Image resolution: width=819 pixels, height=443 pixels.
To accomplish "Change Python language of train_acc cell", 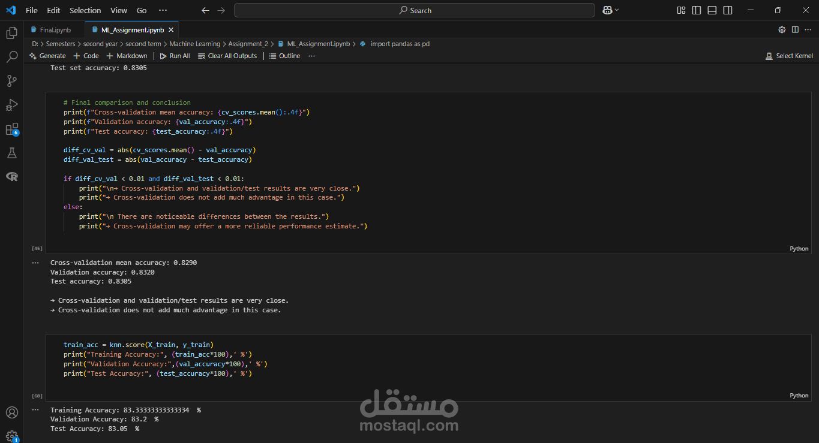I will click(x=799, y=396).
